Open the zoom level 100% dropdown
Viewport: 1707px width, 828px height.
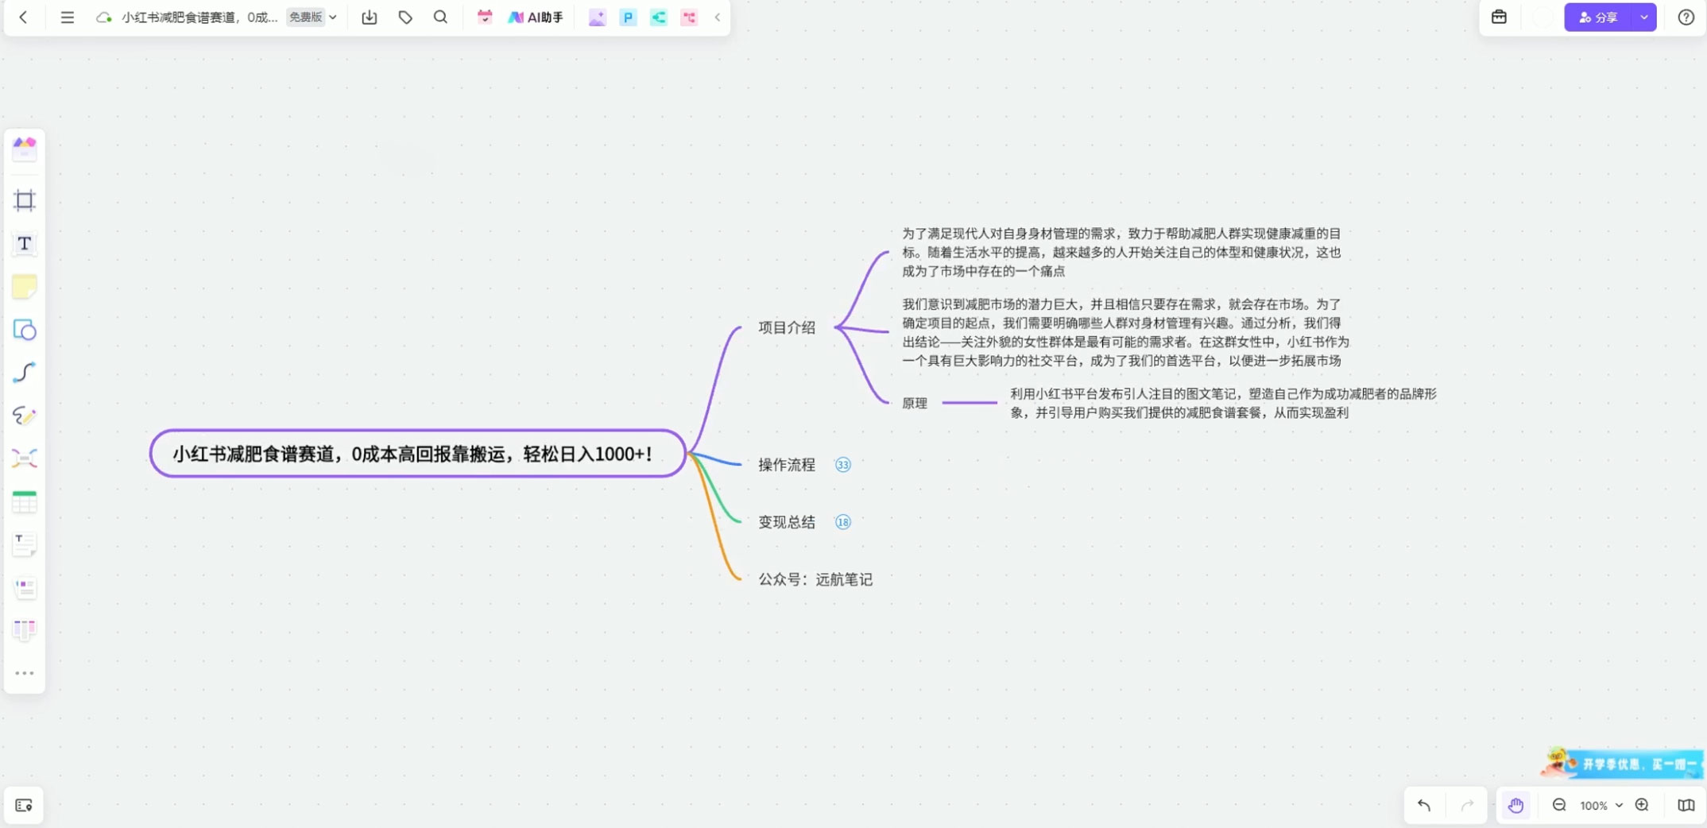[1599, 805]
